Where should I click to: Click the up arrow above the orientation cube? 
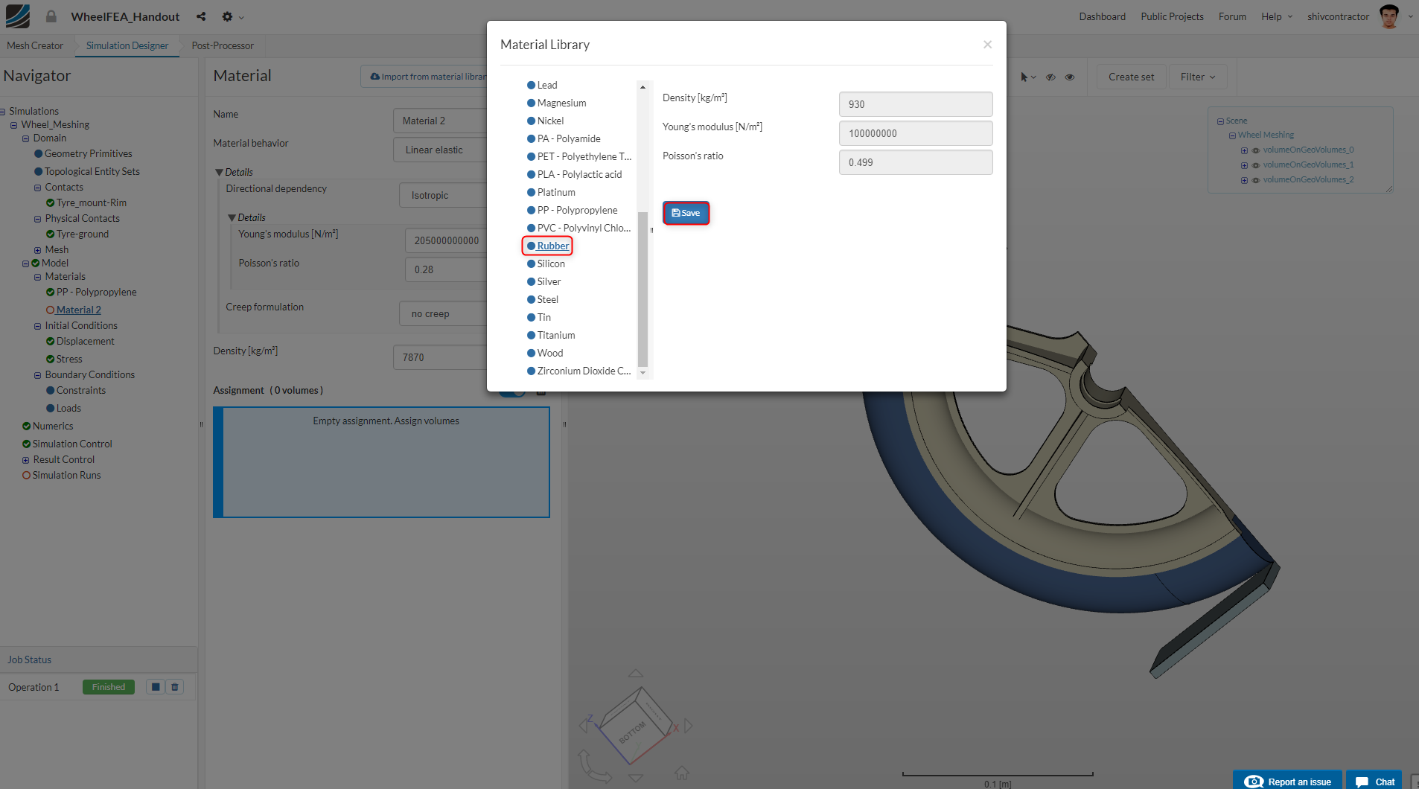click(635, 673)
